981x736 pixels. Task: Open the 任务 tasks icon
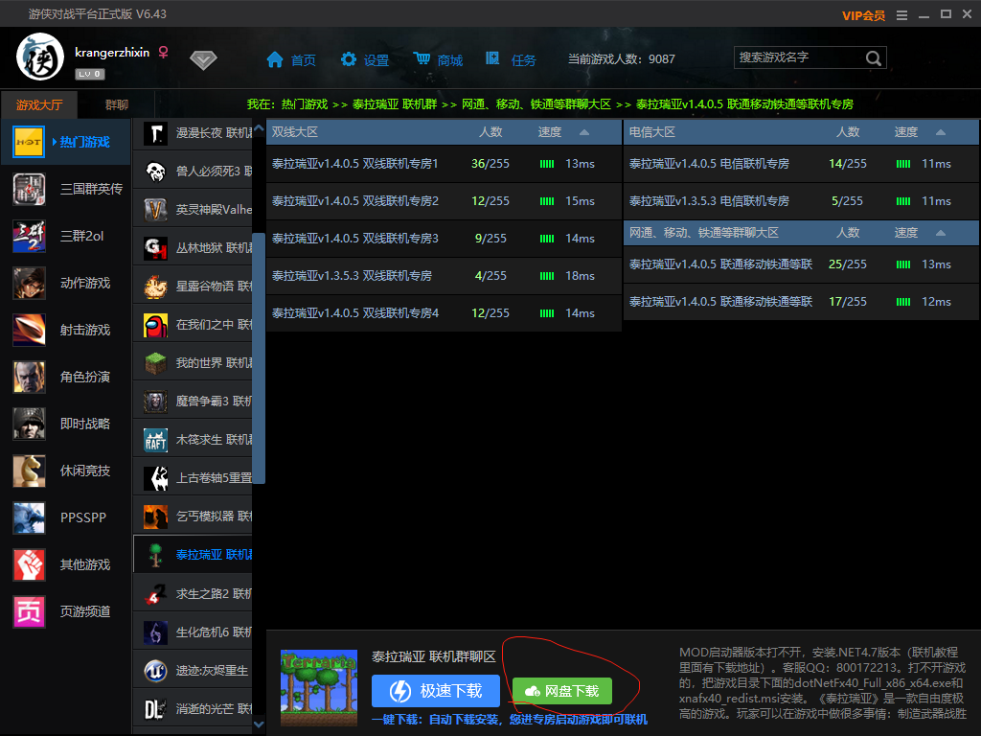493,59
